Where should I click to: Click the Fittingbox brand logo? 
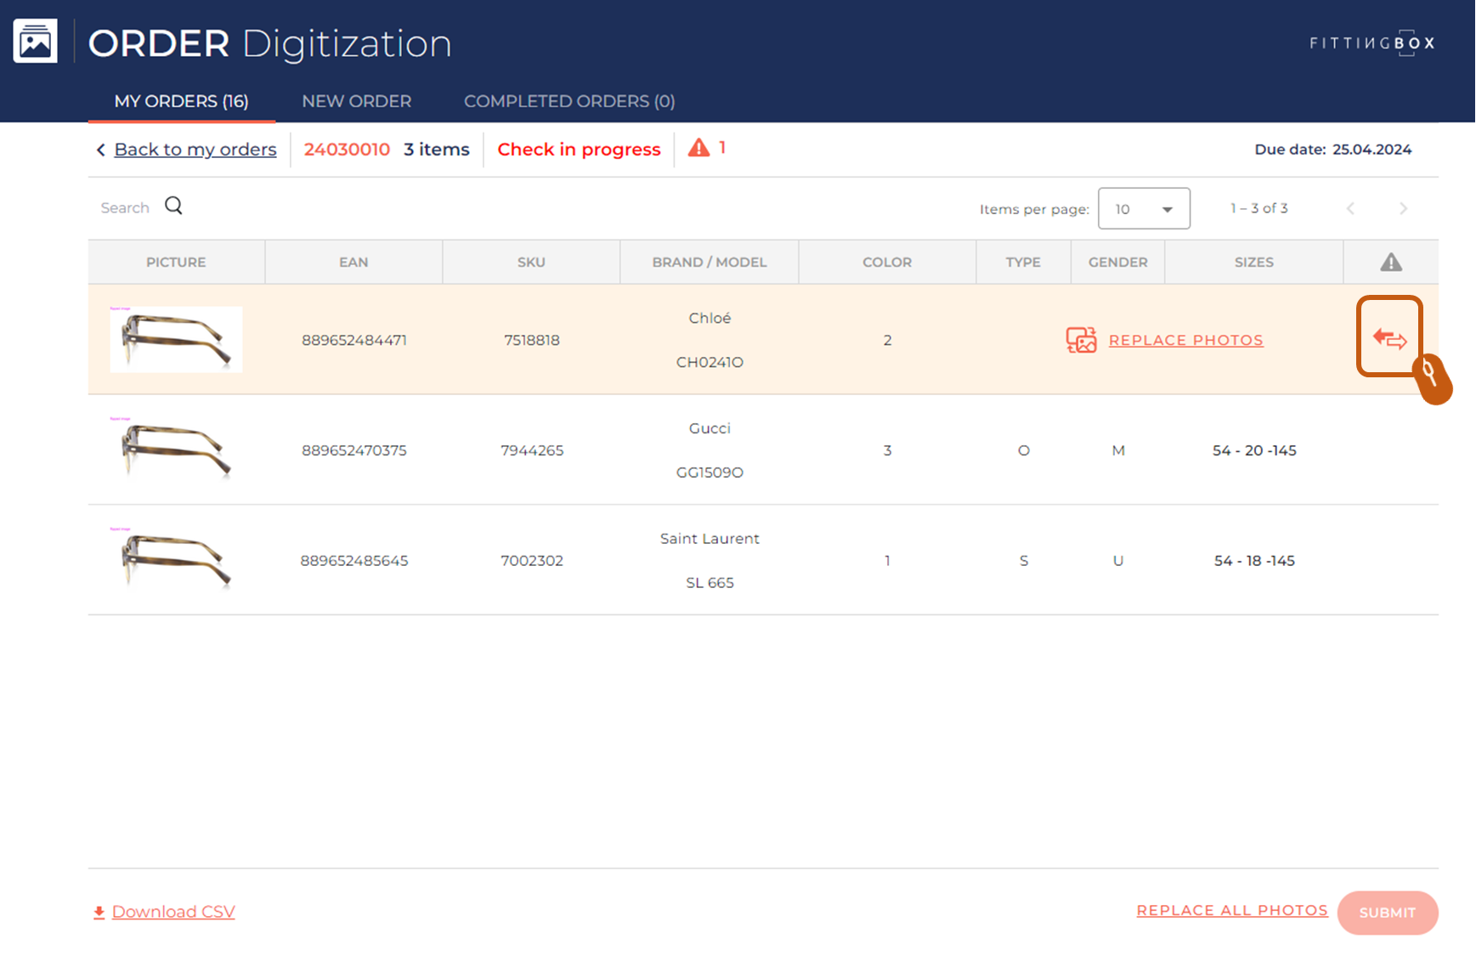point(1371,42)
